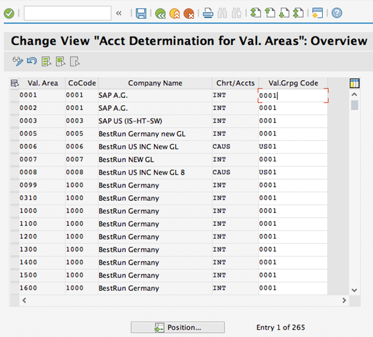This screenshot has height=337, width=373.
Task: Jump to last page icon
Action: [298, 13]
